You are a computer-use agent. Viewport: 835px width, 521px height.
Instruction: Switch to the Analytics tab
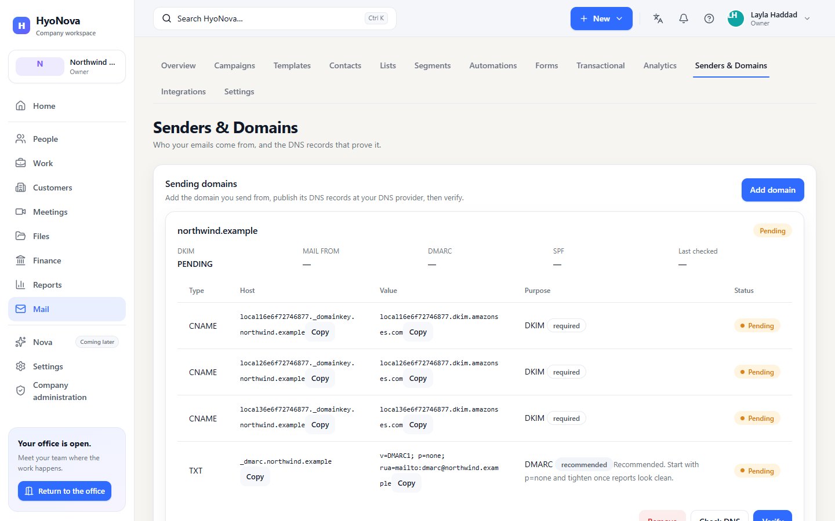click(x=660, y=65)
